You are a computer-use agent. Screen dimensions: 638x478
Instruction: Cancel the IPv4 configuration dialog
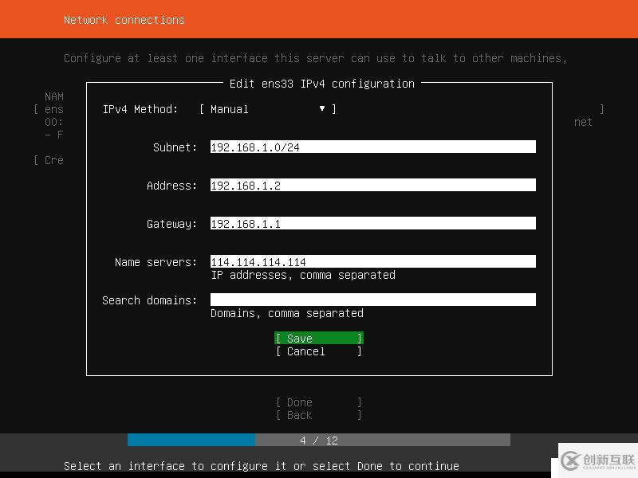tap(318, 351)
